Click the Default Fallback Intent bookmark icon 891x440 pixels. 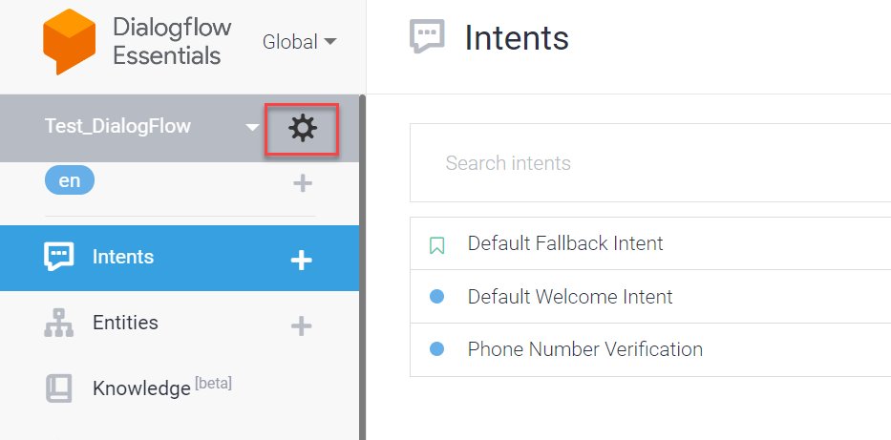[437, 245]
